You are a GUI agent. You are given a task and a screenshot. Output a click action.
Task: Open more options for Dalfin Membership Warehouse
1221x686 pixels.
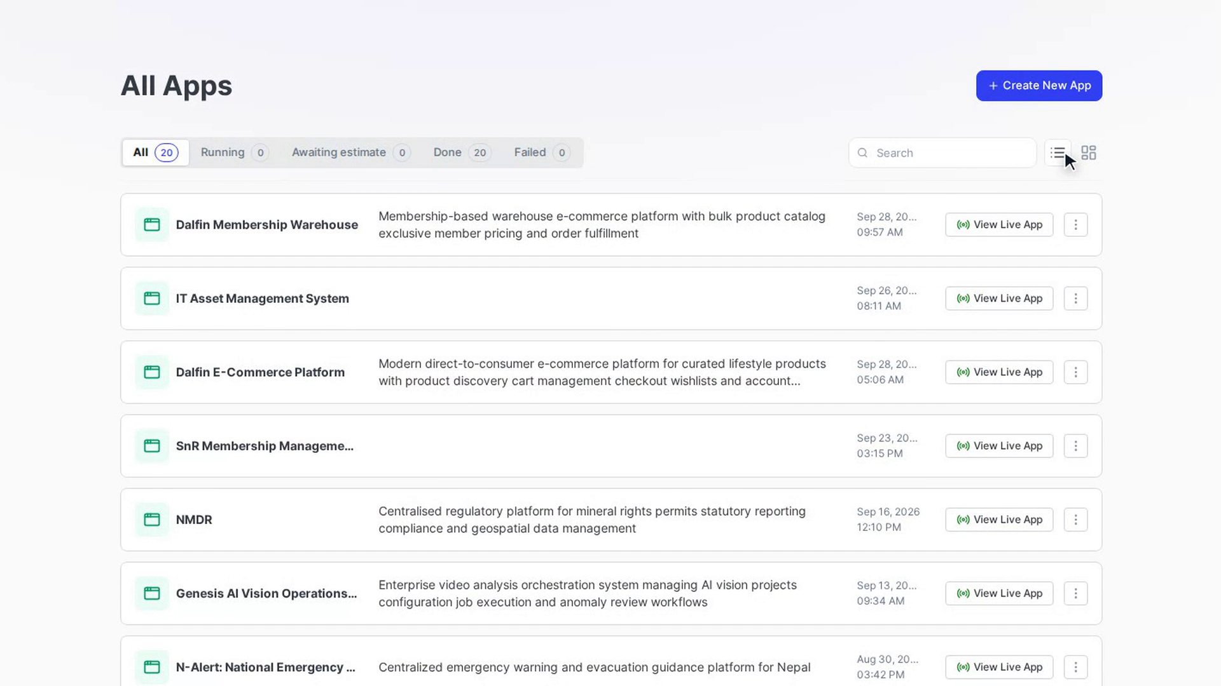click(x=1075, y=225)
